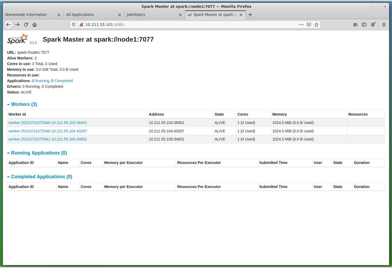The width and height of the screenshot is (392, 268).
Task: Save the page to Pocket
Action: click(309, 25)
